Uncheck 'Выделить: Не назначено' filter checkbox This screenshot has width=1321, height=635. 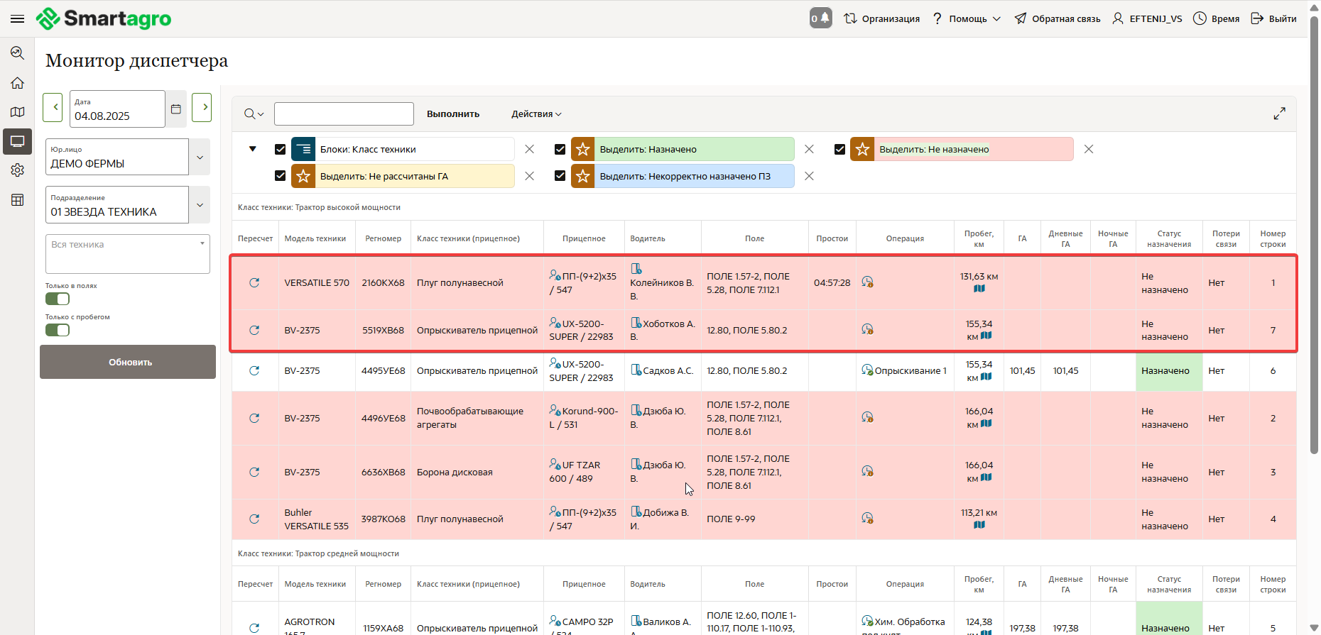click(x=839, y=149)
